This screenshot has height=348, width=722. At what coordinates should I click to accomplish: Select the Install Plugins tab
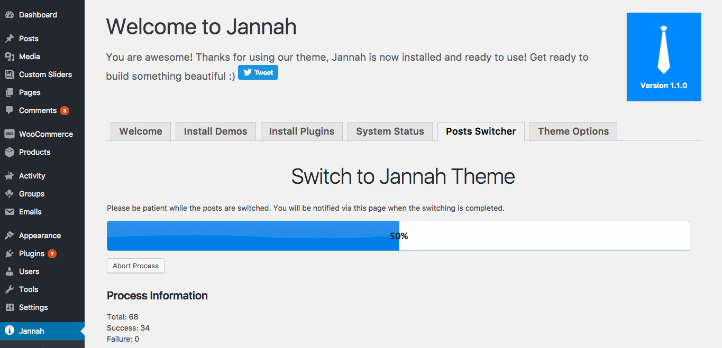click(301, 131)
